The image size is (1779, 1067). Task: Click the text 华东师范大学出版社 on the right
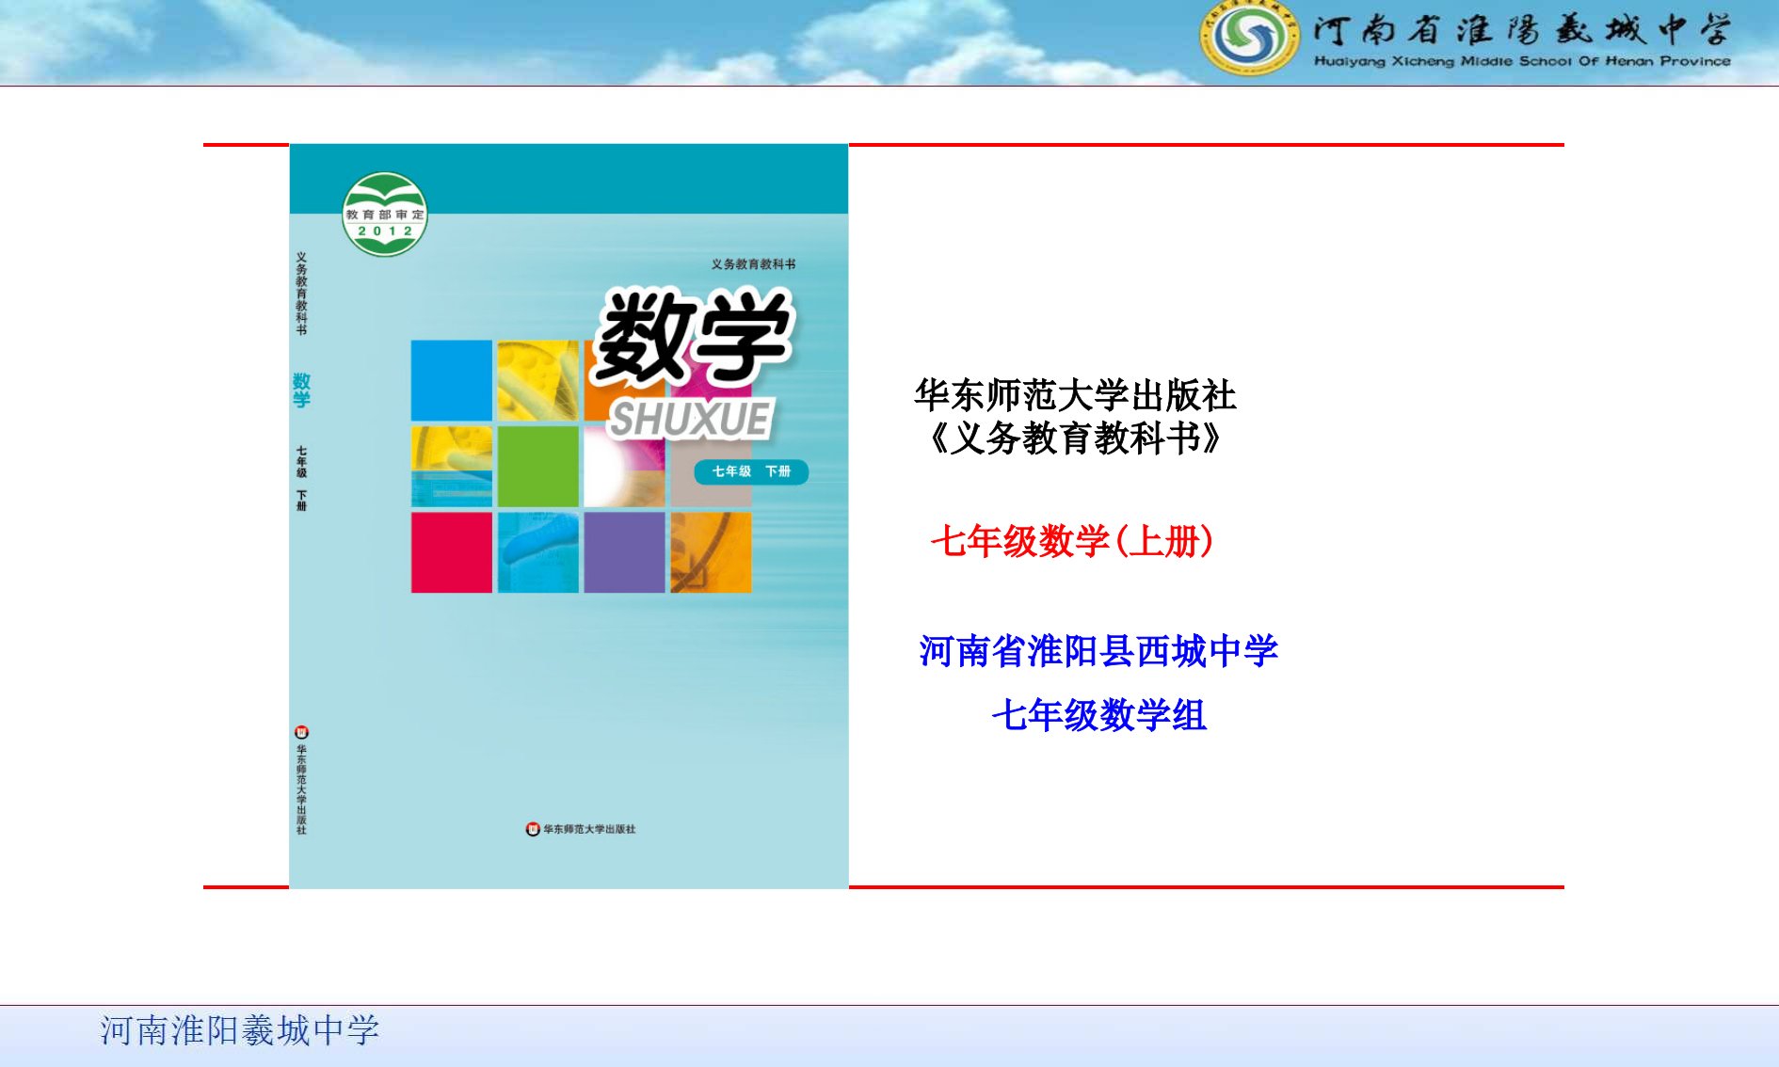(1075, 395)
